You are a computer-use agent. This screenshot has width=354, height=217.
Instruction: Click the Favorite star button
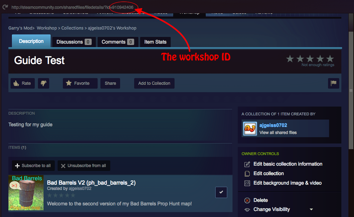(x=80, y=83)
